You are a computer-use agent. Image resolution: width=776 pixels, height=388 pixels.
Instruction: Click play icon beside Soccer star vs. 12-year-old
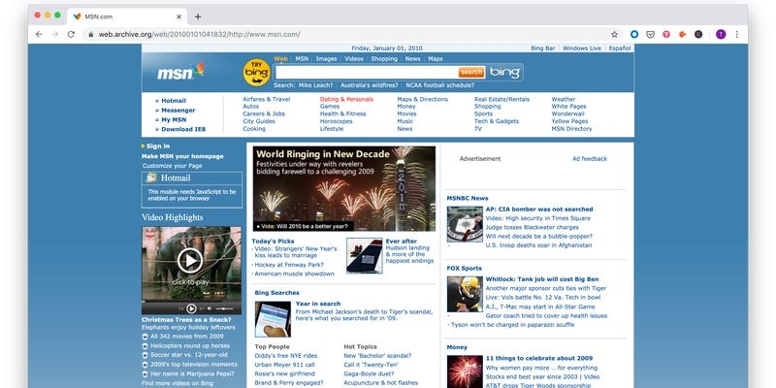(x=145, y=355)
